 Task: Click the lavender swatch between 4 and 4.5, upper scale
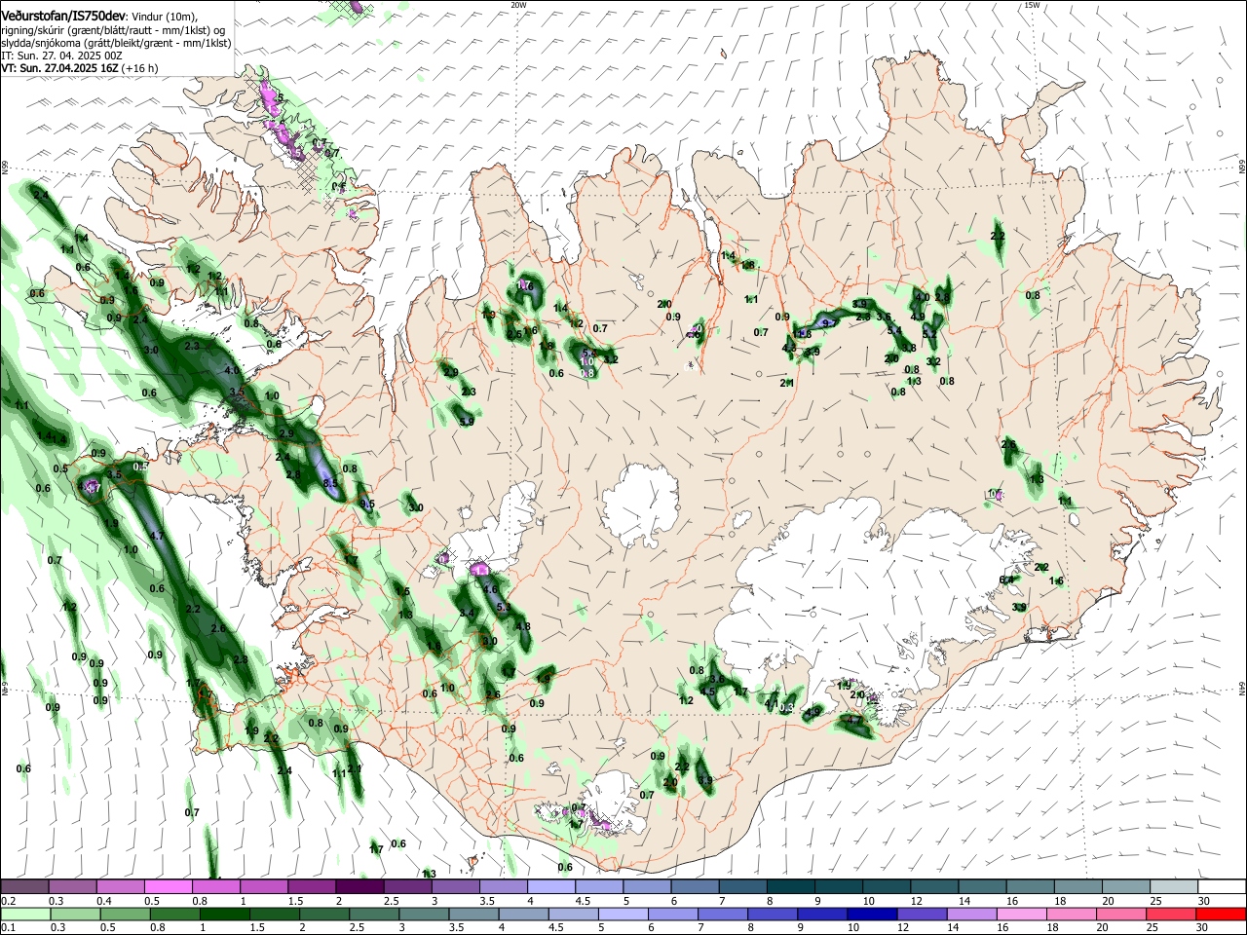[550, 886]
